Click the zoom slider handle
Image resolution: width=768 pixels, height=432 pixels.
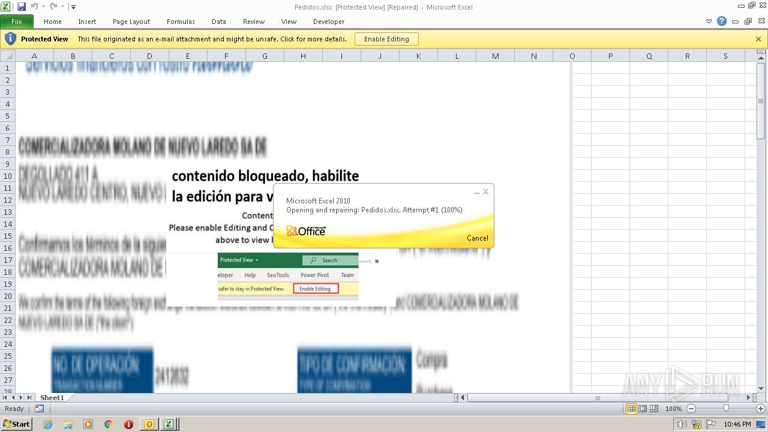(726, 409)
